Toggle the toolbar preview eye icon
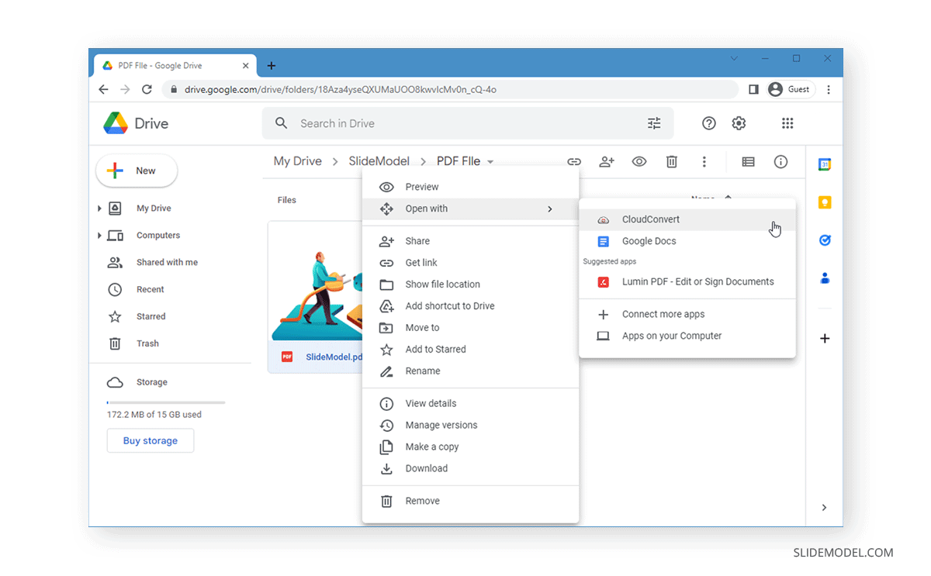 click(639, 162)
